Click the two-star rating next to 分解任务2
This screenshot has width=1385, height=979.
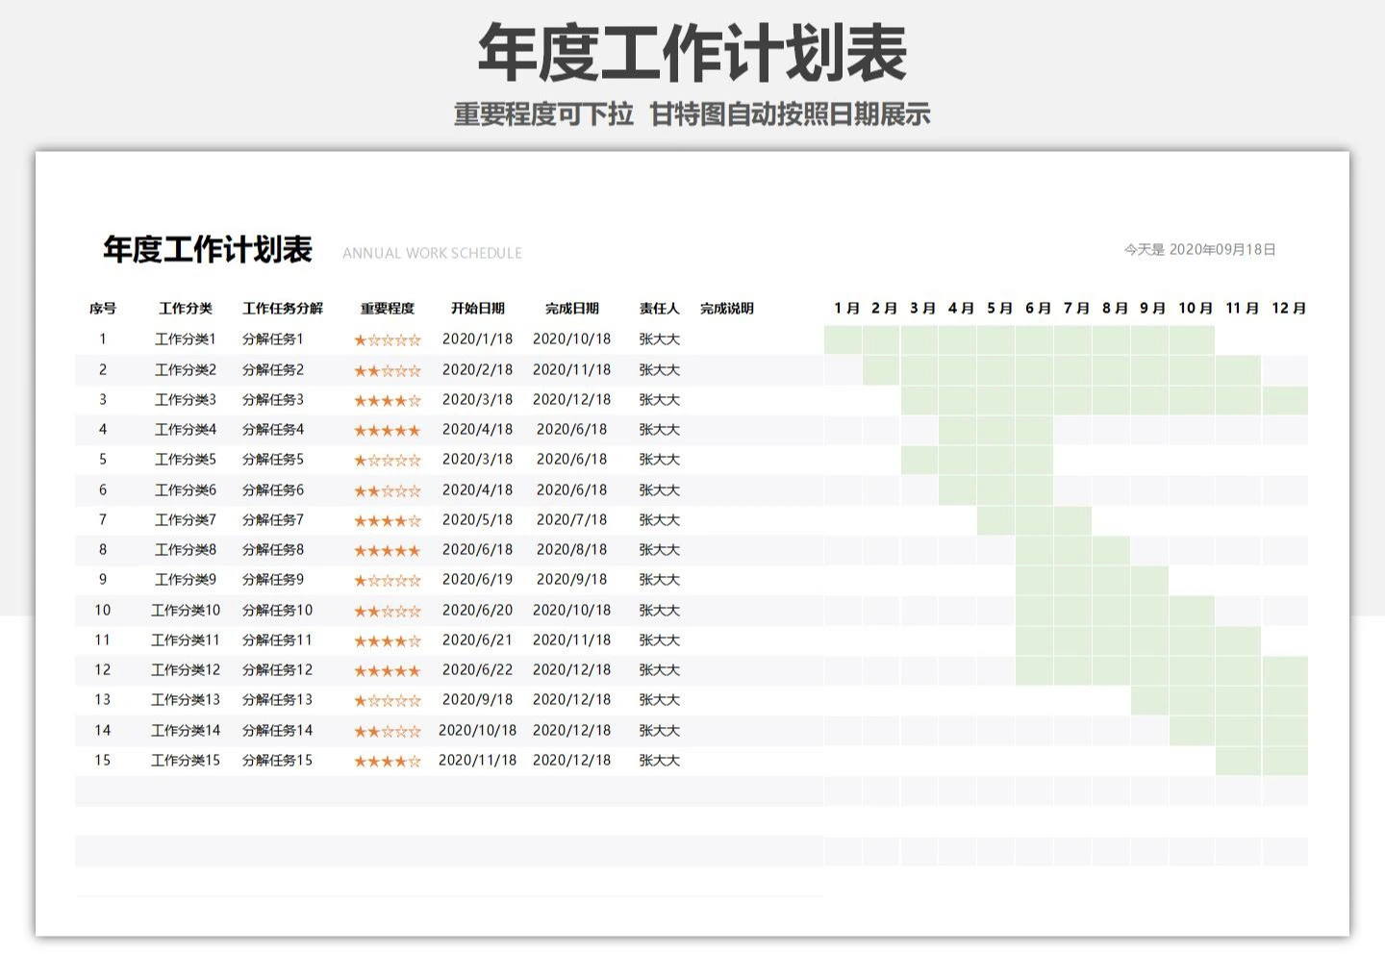[387, 369]
